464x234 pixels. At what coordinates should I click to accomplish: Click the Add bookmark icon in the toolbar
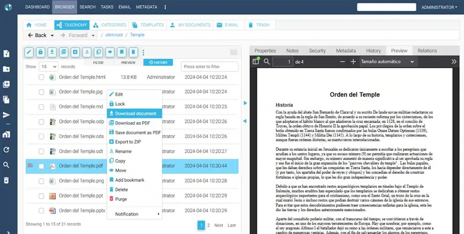pos(122,52)
